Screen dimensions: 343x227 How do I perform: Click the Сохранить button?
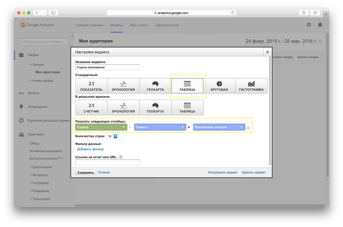pyautogui.click(x=85, y=173)
